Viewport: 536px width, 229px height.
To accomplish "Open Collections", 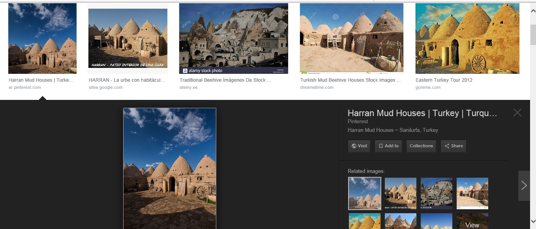I will [x=421, y=146].
